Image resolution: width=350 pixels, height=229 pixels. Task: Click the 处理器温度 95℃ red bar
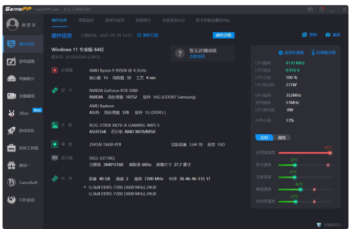pyautogui.click(x=305, y=153)
